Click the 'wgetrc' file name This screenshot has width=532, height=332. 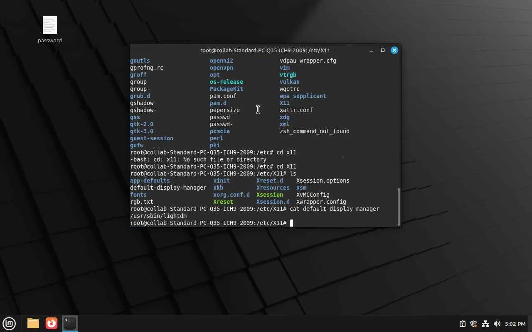click(x=290, y=89)
